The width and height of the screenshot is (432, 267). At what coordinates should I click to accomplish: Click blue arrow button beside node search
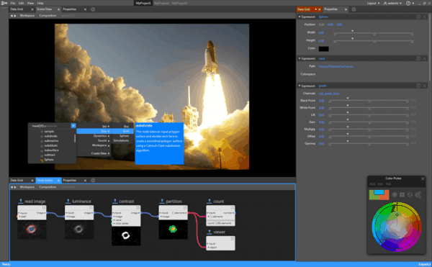(x=73, y=126)
